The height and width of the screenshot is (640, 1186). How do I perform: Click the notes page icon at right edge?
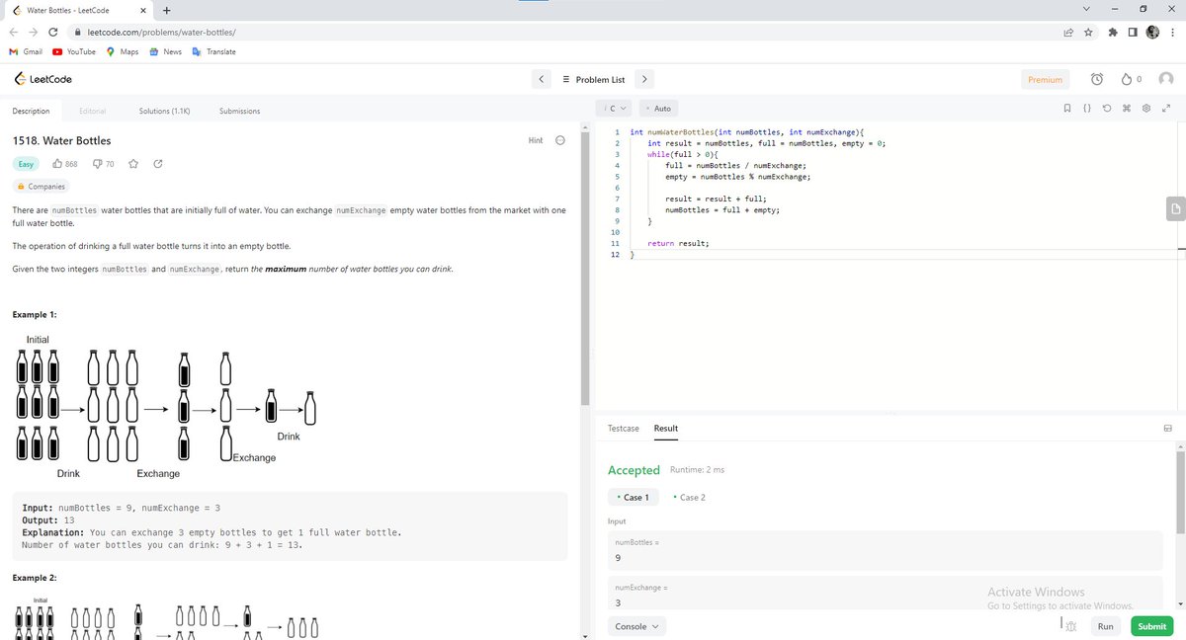[1174, 208]
